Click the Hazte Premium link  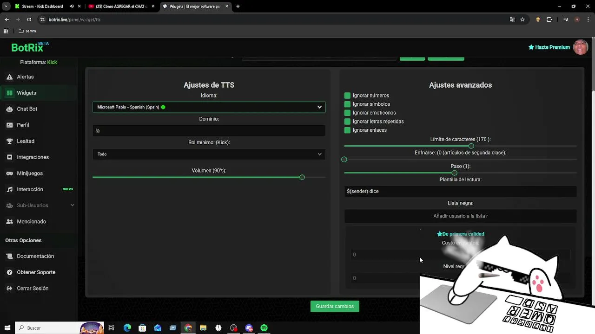(x=549, y=47)
